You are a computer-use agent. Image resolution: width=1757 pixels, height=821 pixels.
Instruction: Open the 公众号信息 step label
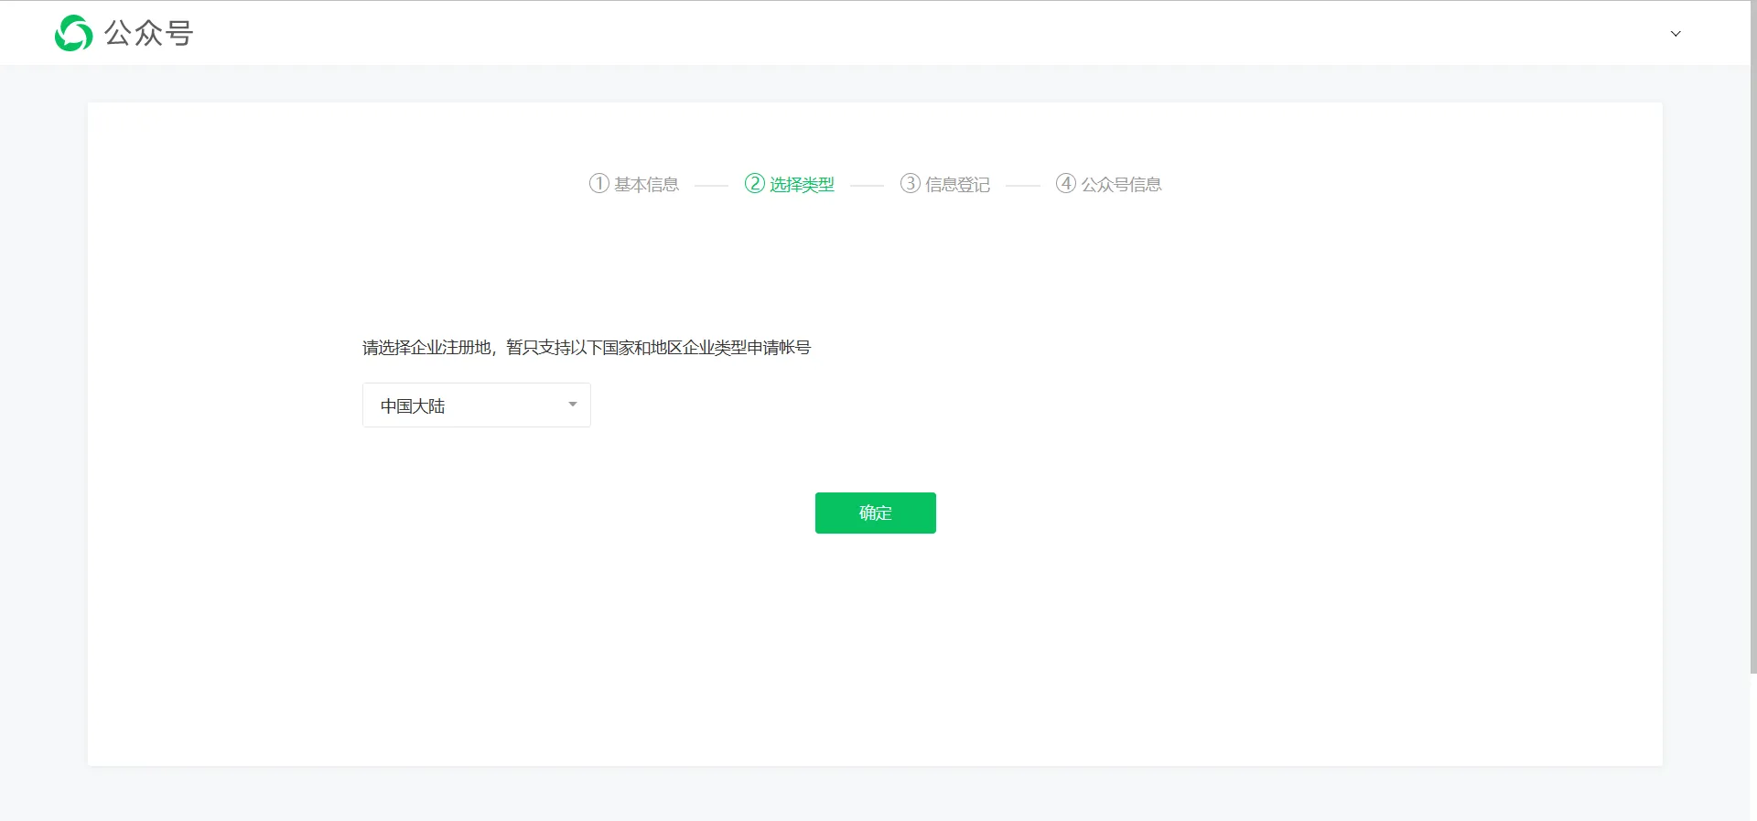[1121, 185]
